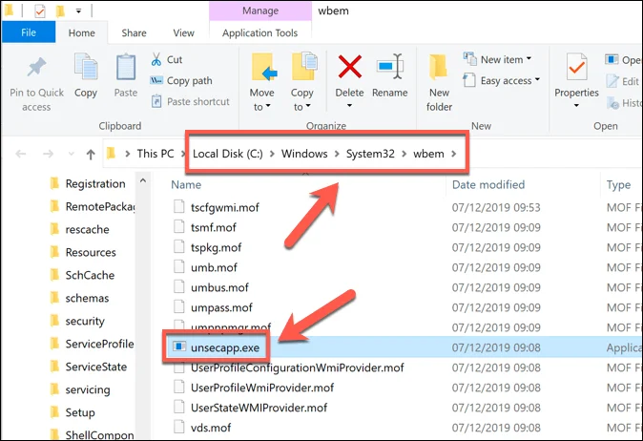The height and width of the screenshot is (441, 643).
Task: Select the vds.mof file
Action: pos(202,428)
